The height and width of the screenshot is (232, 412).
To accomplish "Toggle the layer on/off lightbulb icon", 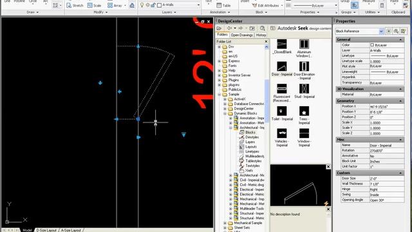I will coord(142,5).
